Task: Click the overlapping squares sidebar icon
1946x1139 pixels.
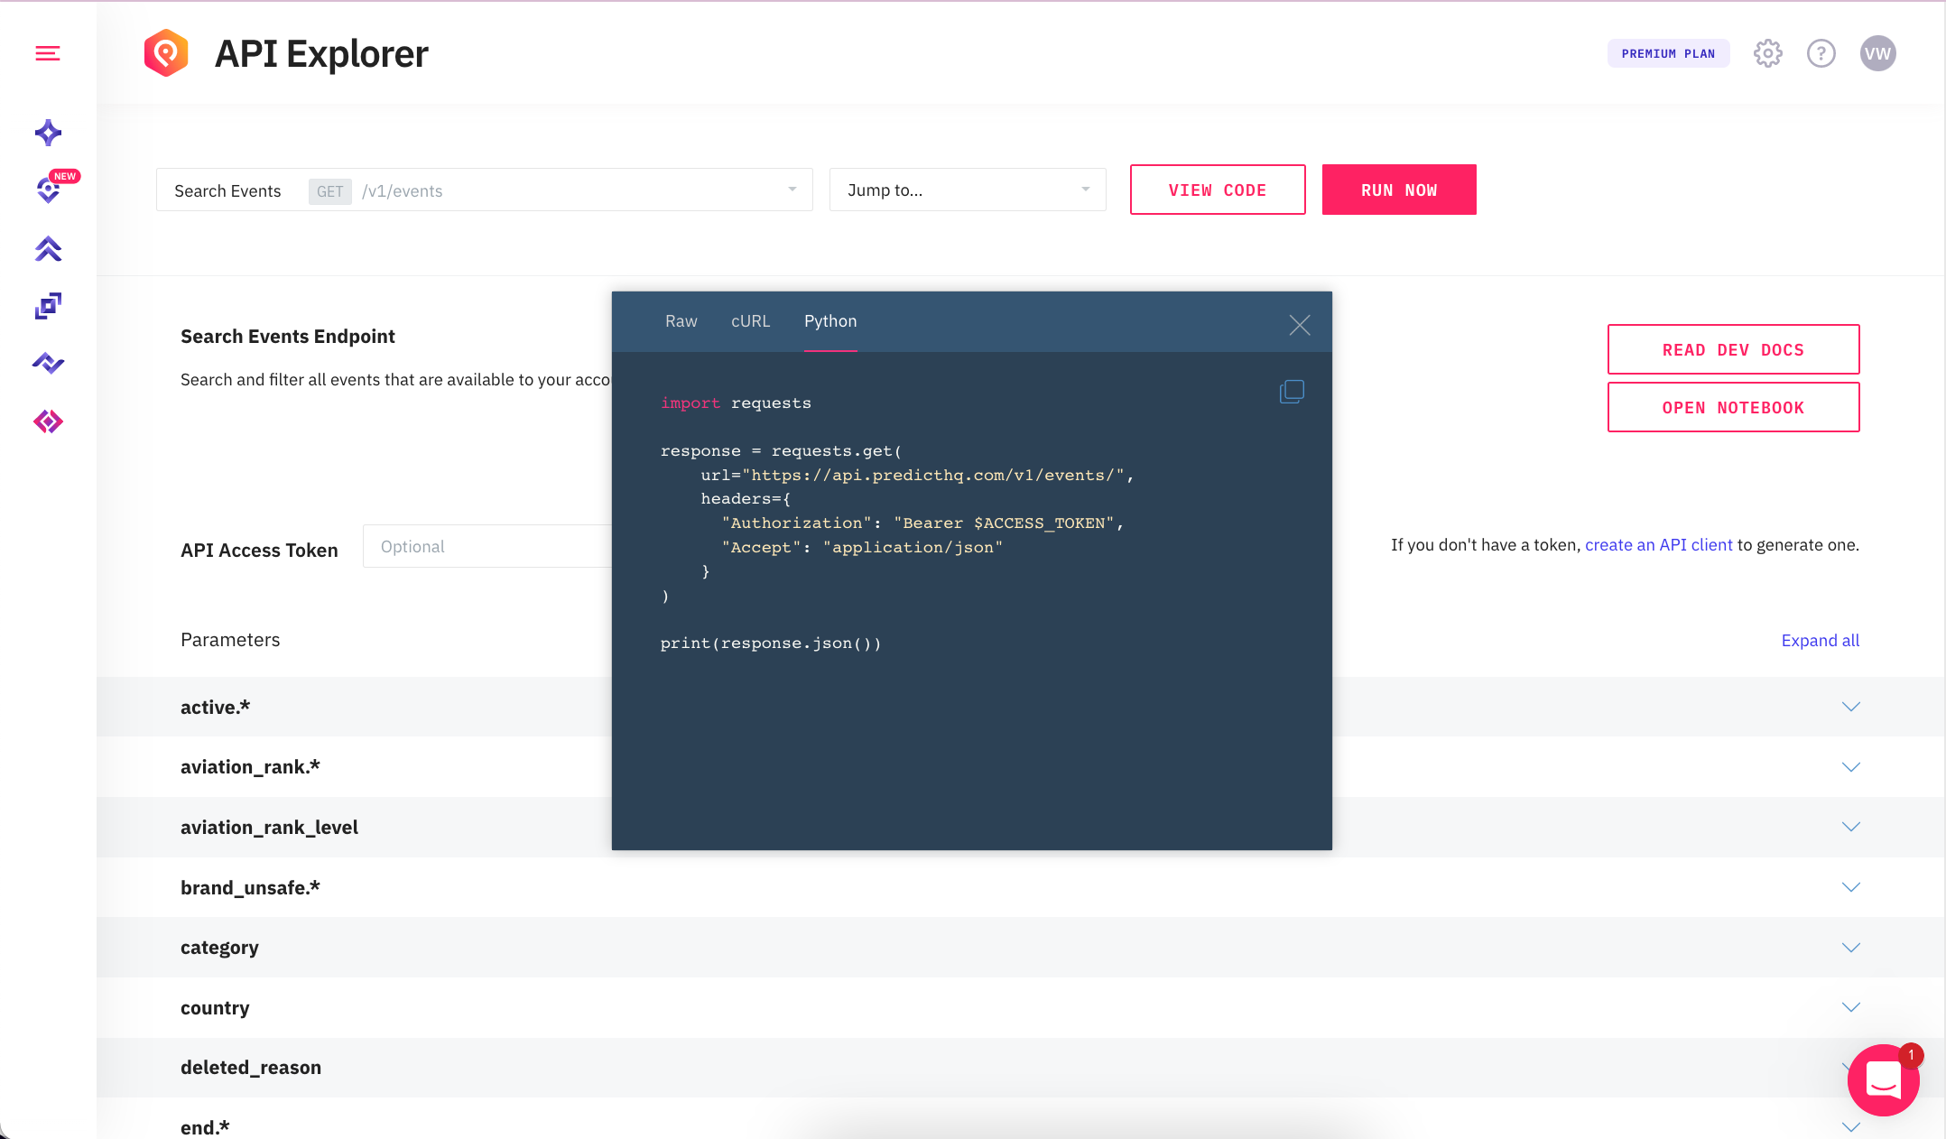Action: [x=48, y=306]
